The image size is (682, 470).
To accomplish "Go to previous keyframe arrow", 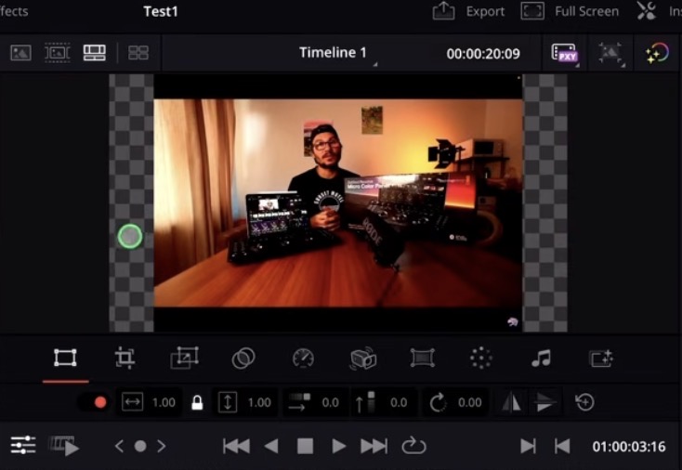I will pos(119,446).
